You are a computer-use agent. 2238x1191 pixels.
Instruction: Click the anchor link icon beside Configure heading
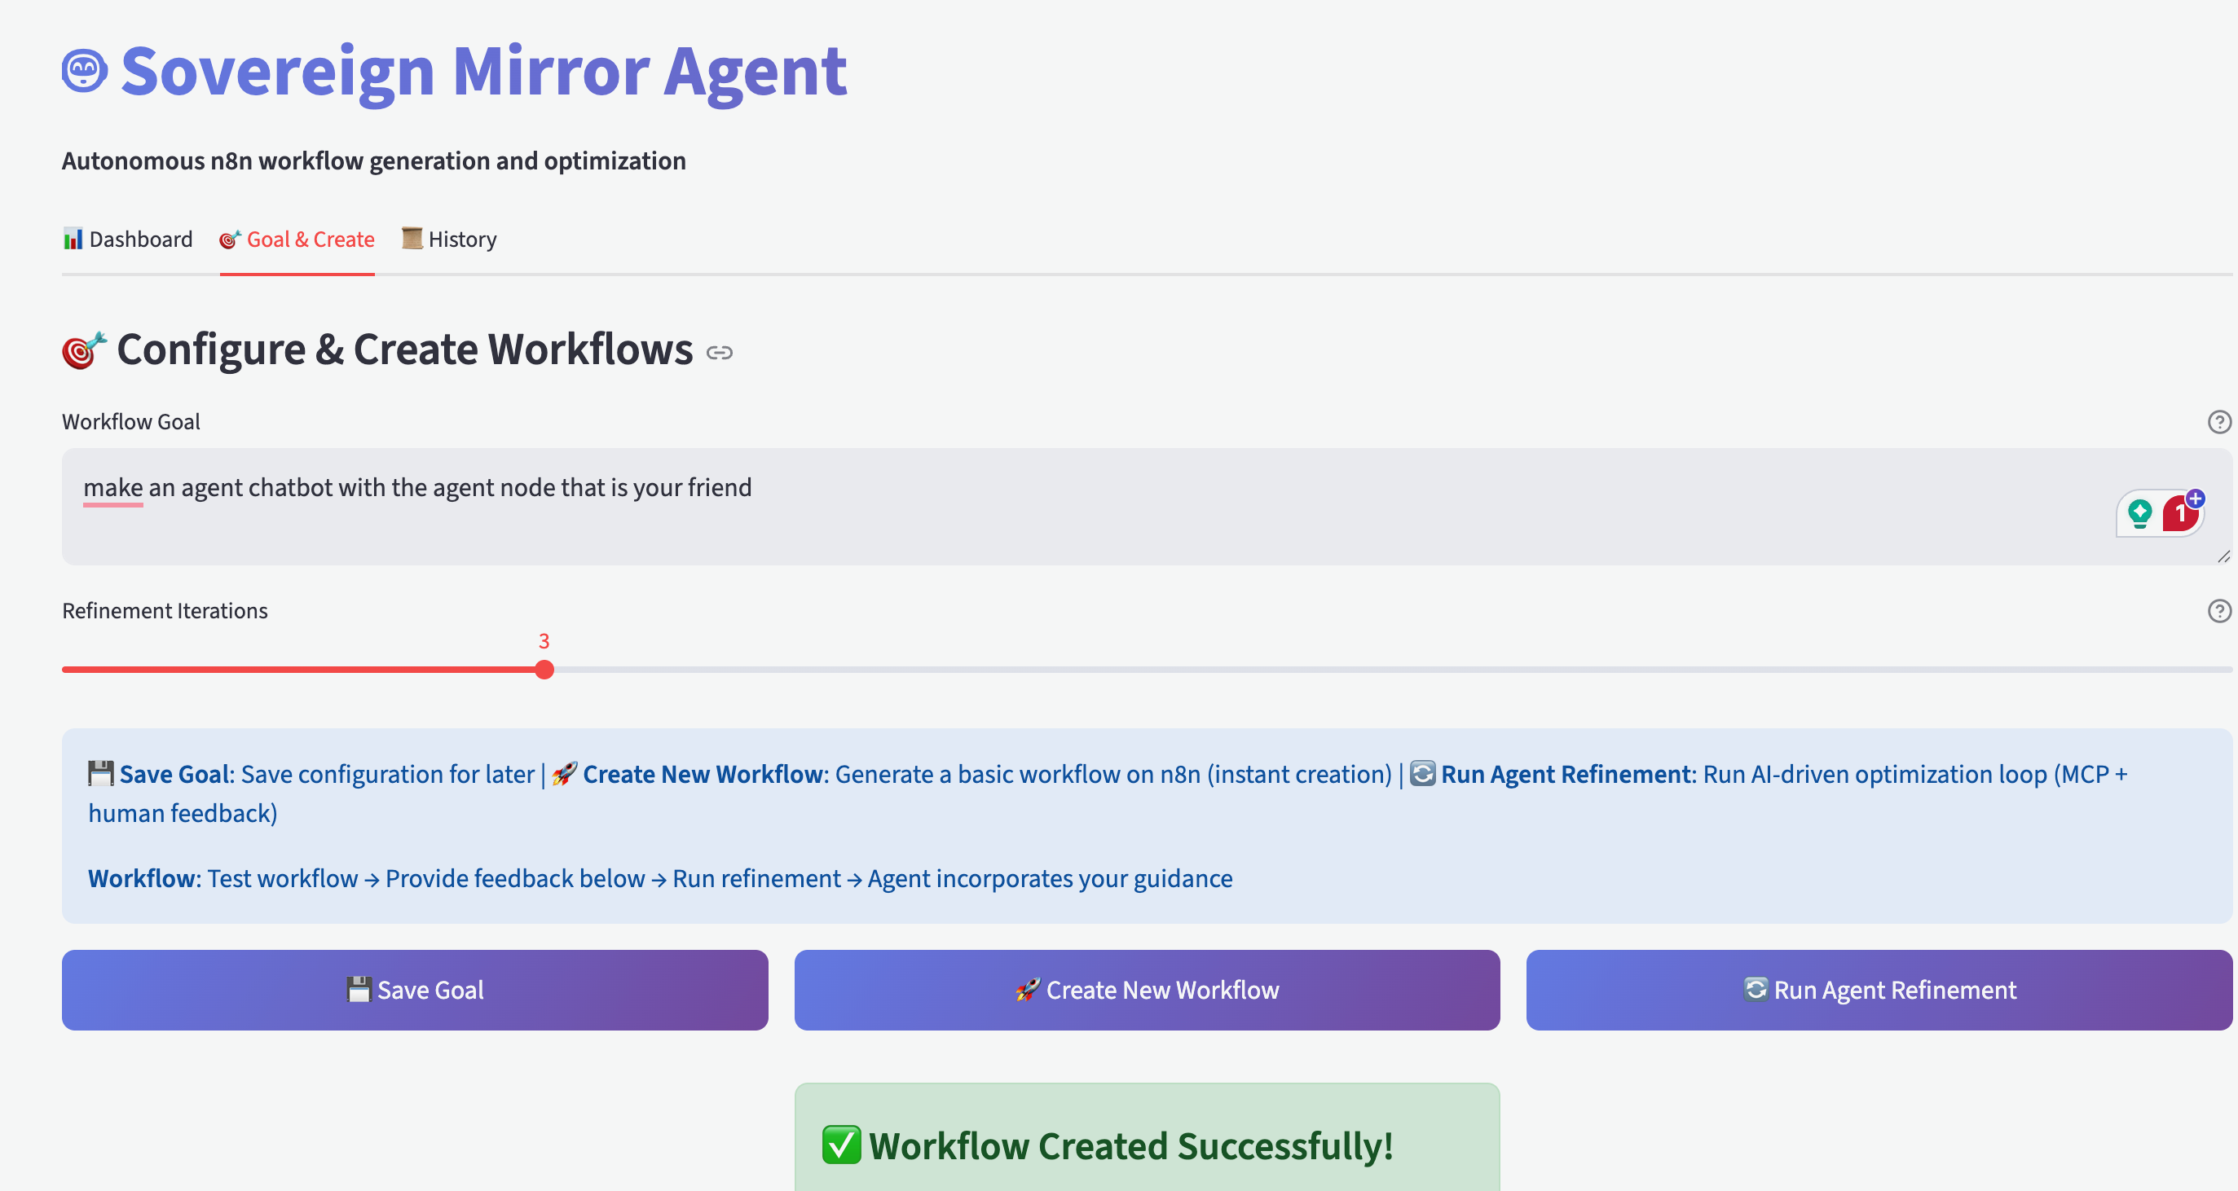tap(719, 353)
